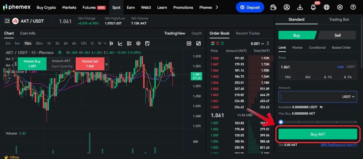Screen dimensions: 363x159
Task: Show bids-only order book view
Action: 222,43
